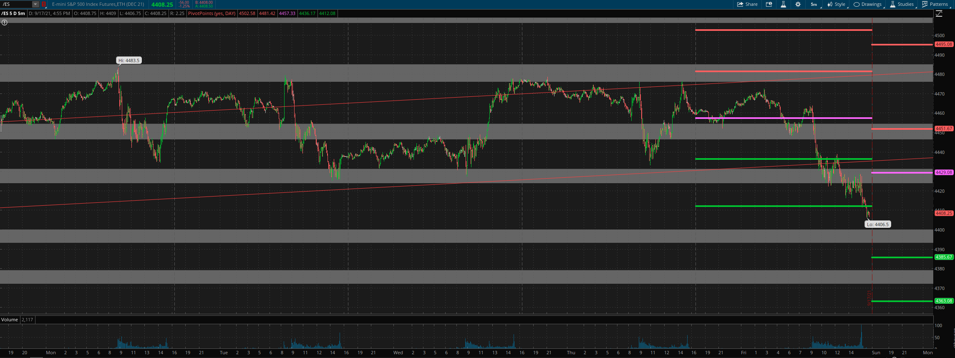The width and height of the screenshot is (955, 358).
Task: Click the 4363.08 green price axis label
Action: [944, 301]
